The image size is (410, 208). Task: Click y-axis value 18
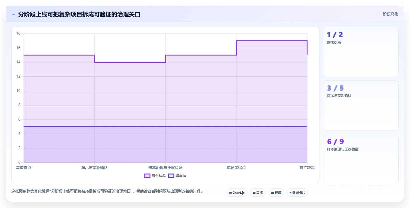(x=18, y=33)
